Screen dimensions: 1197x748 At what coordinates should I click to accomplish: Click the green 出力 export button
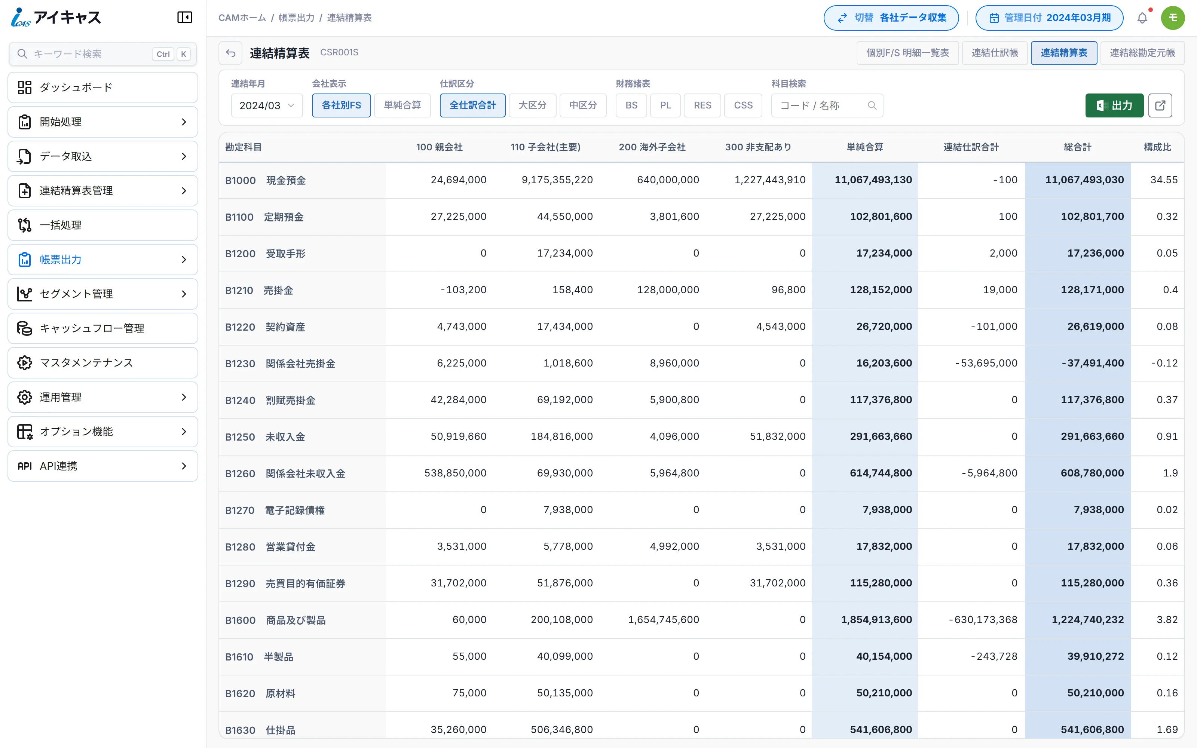click(x=1114, y=105)
